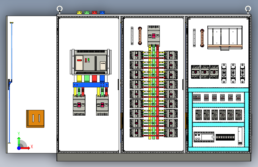Click the right lifting eye bolt
258x167 pixels.
(x=248, y=9)
